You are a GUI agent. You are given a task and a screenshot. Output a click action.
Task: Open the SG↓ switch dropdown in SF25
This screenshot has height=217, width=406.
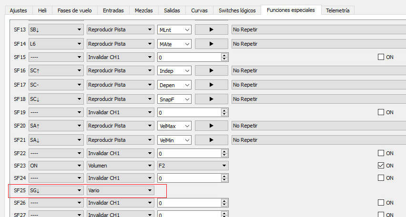(x=56, y=190)
